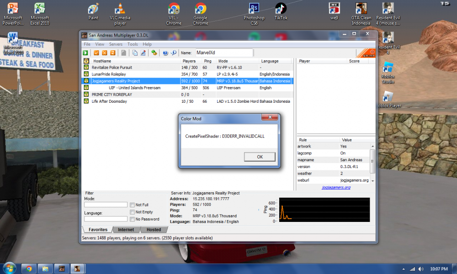Open the Tools menu
The height and width of the screenshot is (274, 457).
133,44
